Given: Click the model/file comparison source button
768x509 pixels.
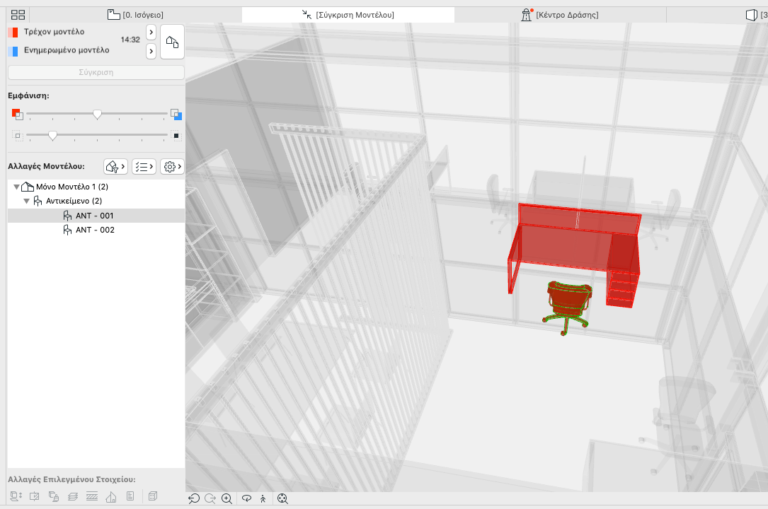Looking at the screenshot, I should click(173, 42).
